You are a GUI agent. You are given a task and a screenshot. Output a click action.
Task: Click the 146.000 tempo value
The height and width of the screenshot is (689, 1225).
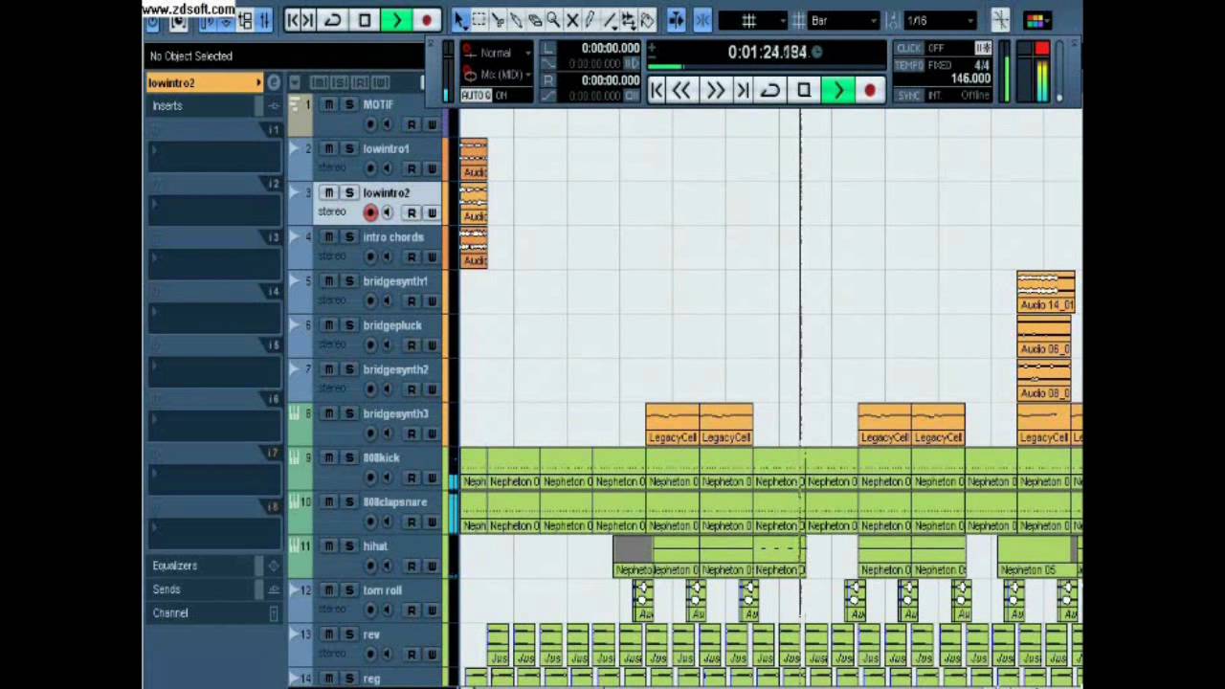[969, 79]
